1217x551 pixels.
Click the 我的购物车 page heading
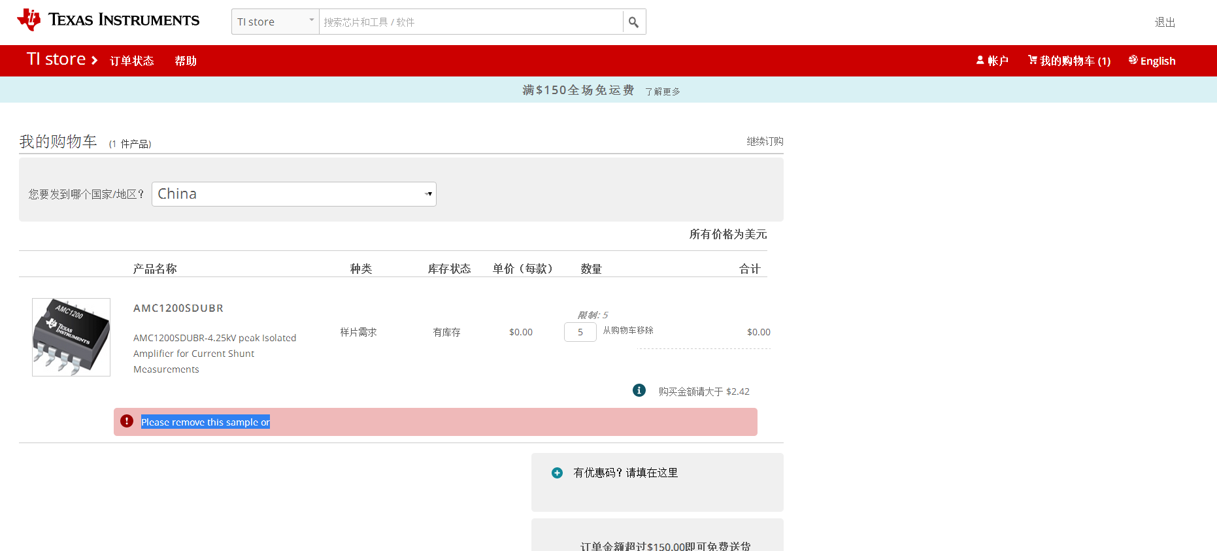(x=58, y=141)
